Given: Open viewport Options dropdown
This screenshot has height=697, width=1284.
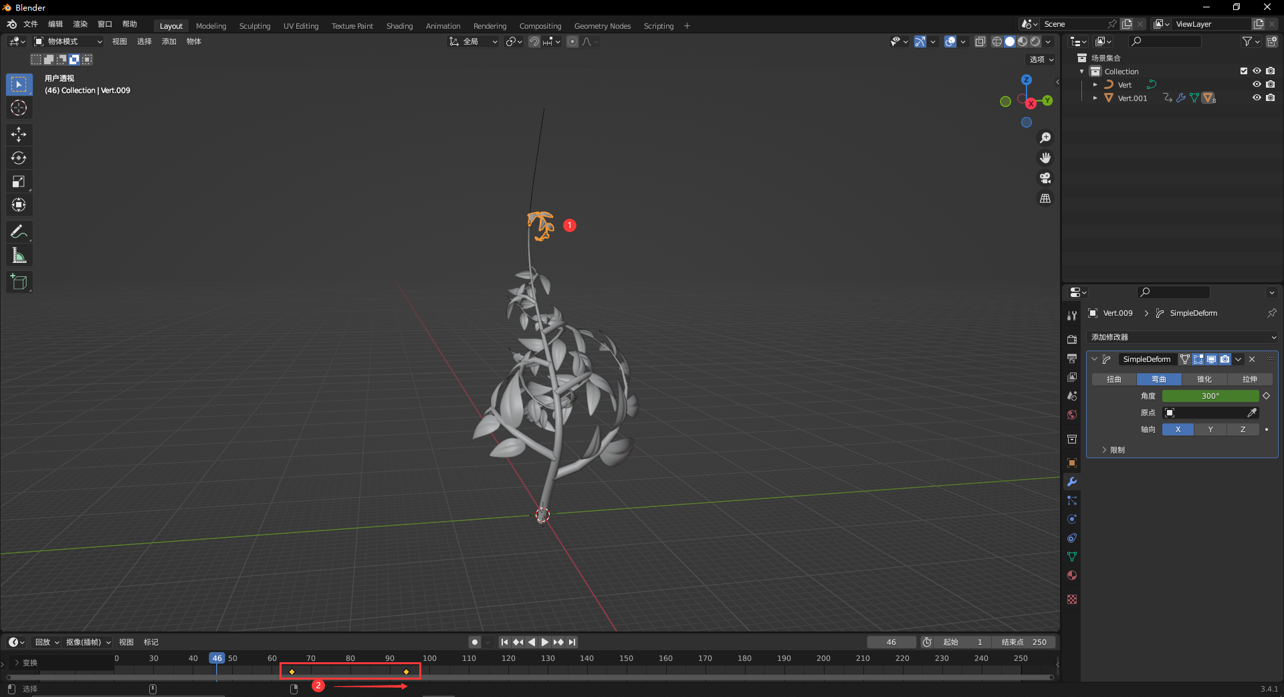Looking at the screenshot, I should coord(1041,60).
